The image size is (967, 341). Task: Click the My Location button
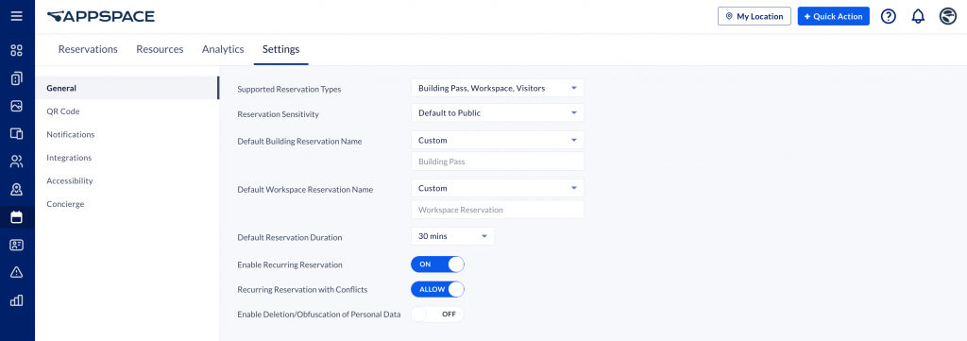(755, 17)
